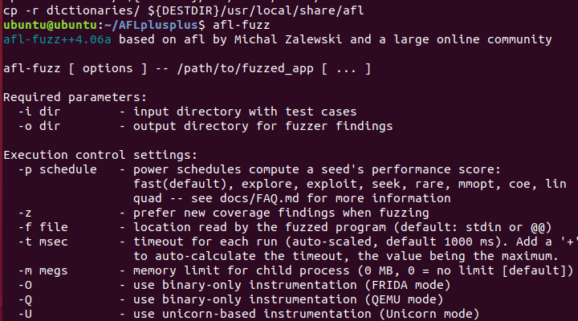578x321 pixels.
Task: Click the -i dir option
Action: tap(39, 112)
